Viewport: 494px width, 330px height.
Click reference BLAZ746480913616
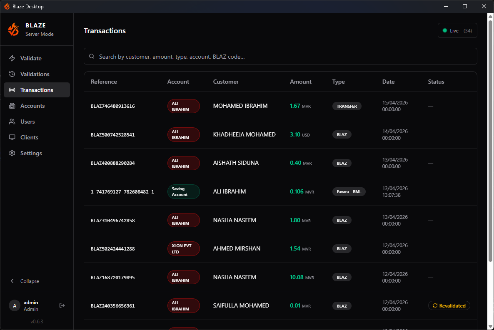112,106
